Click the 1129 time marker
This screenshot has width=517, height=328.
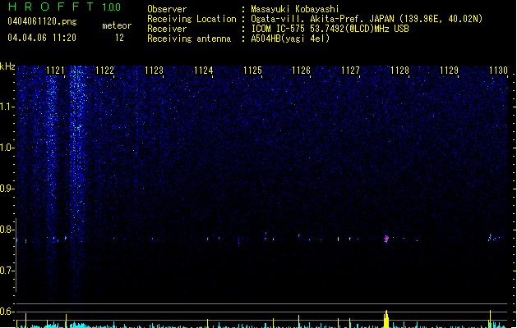point(449,70)
